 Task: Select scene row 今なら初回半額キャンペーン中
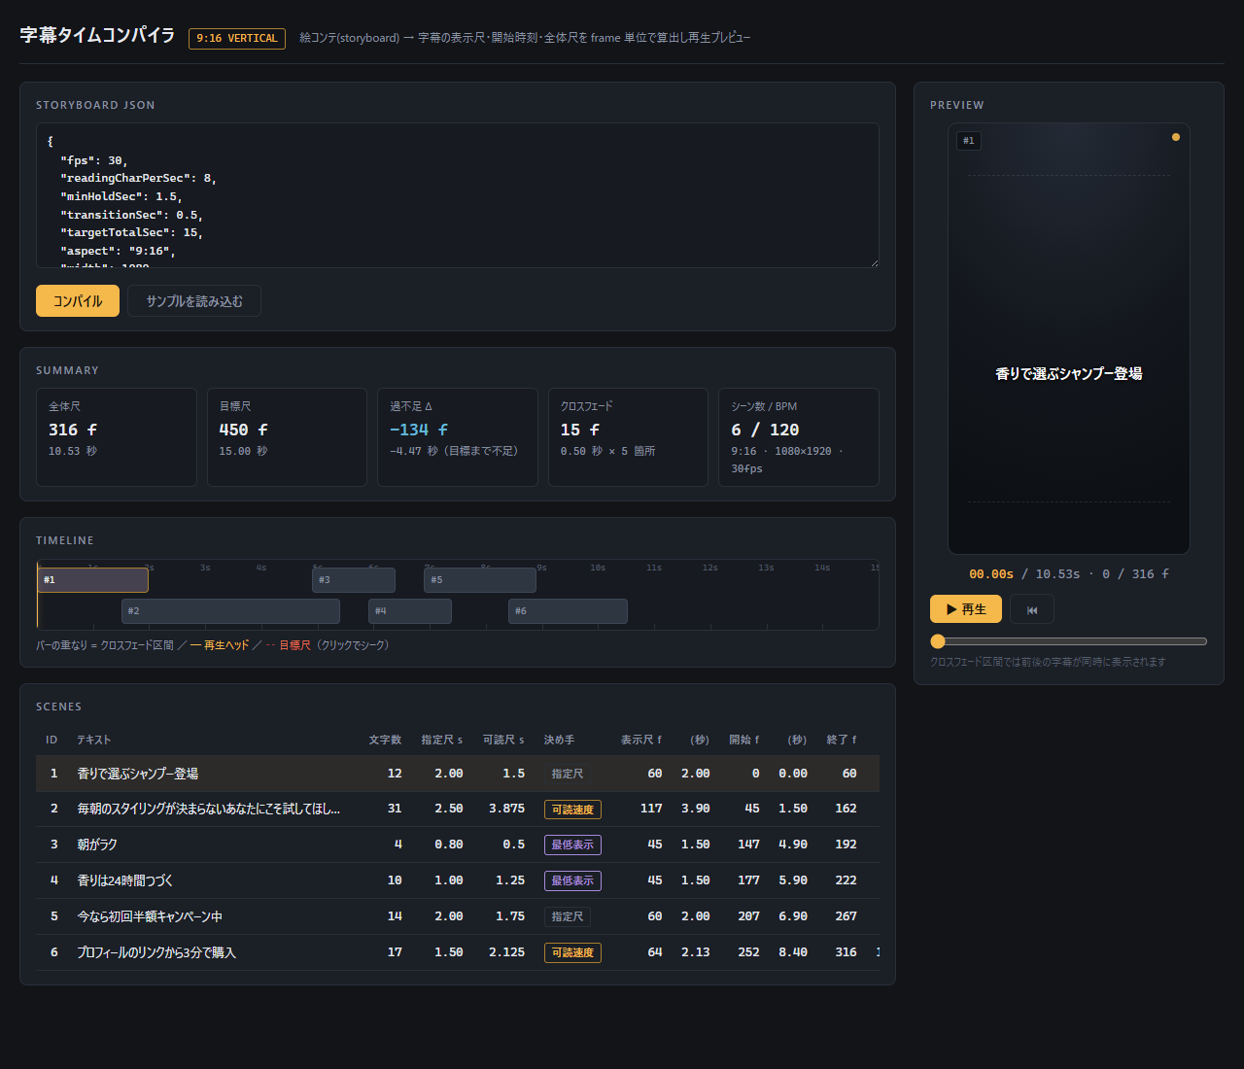(x=458, y=916)
